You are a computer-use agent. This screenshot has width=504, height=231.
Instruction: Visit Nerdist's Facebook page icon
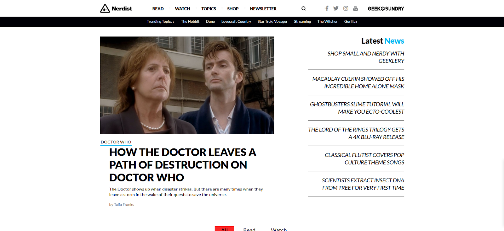pyautogui.click(x=327, y=8)
